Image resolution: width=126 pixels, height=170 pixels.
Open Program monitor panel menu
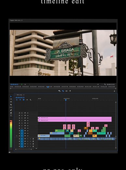(x=22, y=20)
